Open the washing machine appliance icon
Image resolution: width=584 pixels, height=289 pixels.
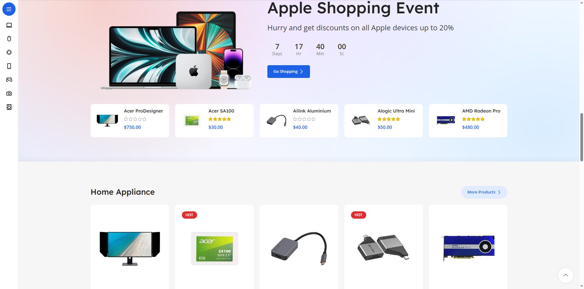tap(9, 107)
